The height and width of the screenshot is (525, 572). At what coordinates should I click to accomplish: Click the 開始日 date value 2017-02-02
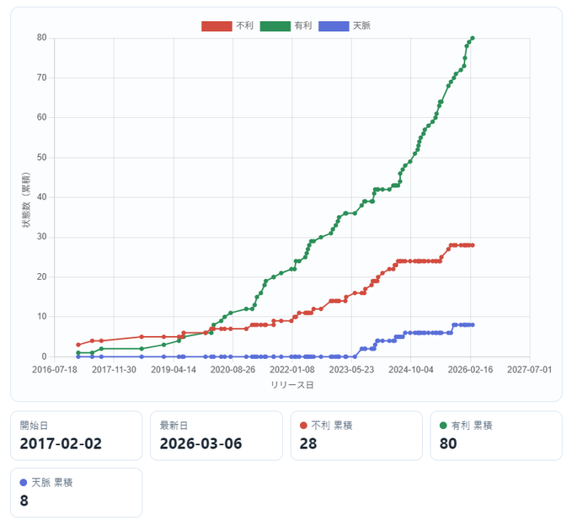(61, 444)
